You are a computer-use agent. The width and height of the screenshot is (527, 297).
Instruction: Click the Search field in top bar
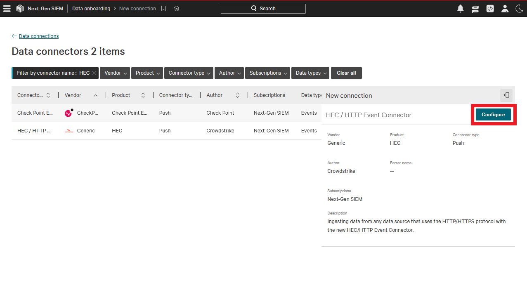point(263,8)
